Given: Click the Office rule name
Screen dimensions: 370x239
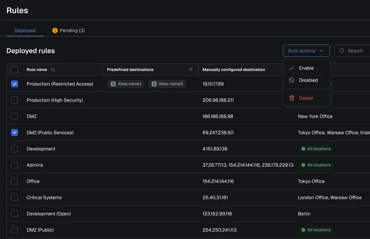Looking at the screenshot, I should 33,181.
